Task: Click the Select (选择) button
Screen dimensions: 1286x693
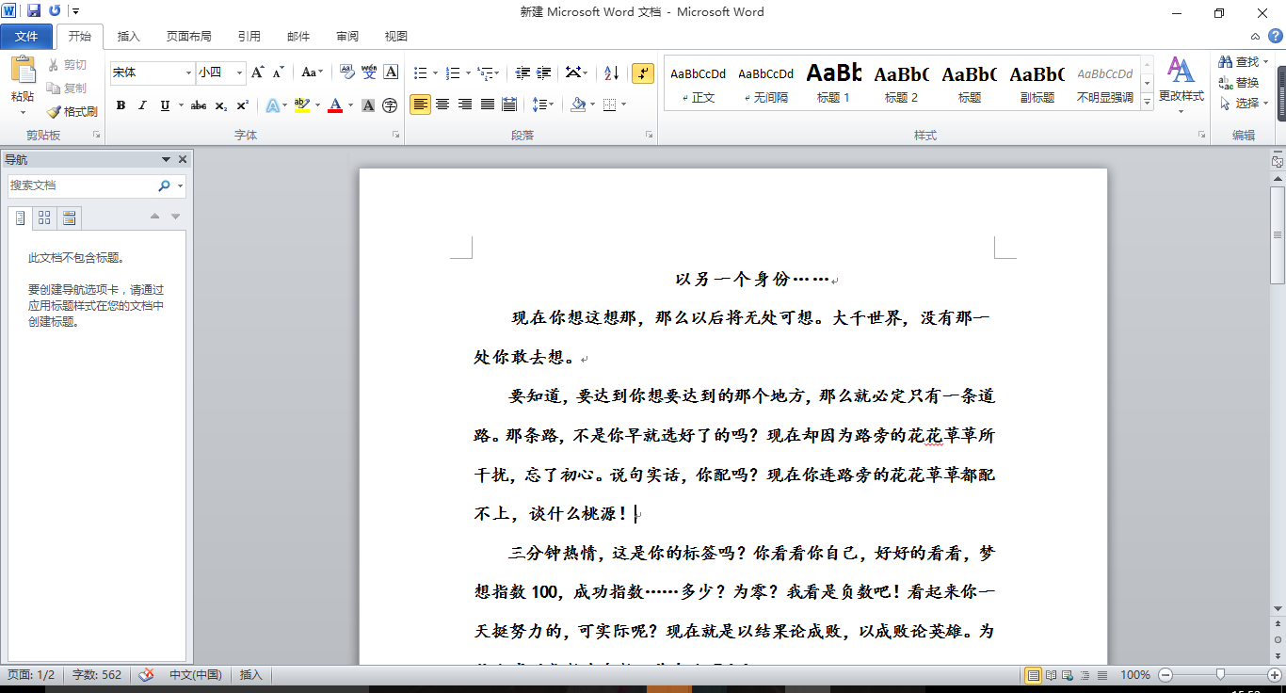Action: coord(1245,104)
